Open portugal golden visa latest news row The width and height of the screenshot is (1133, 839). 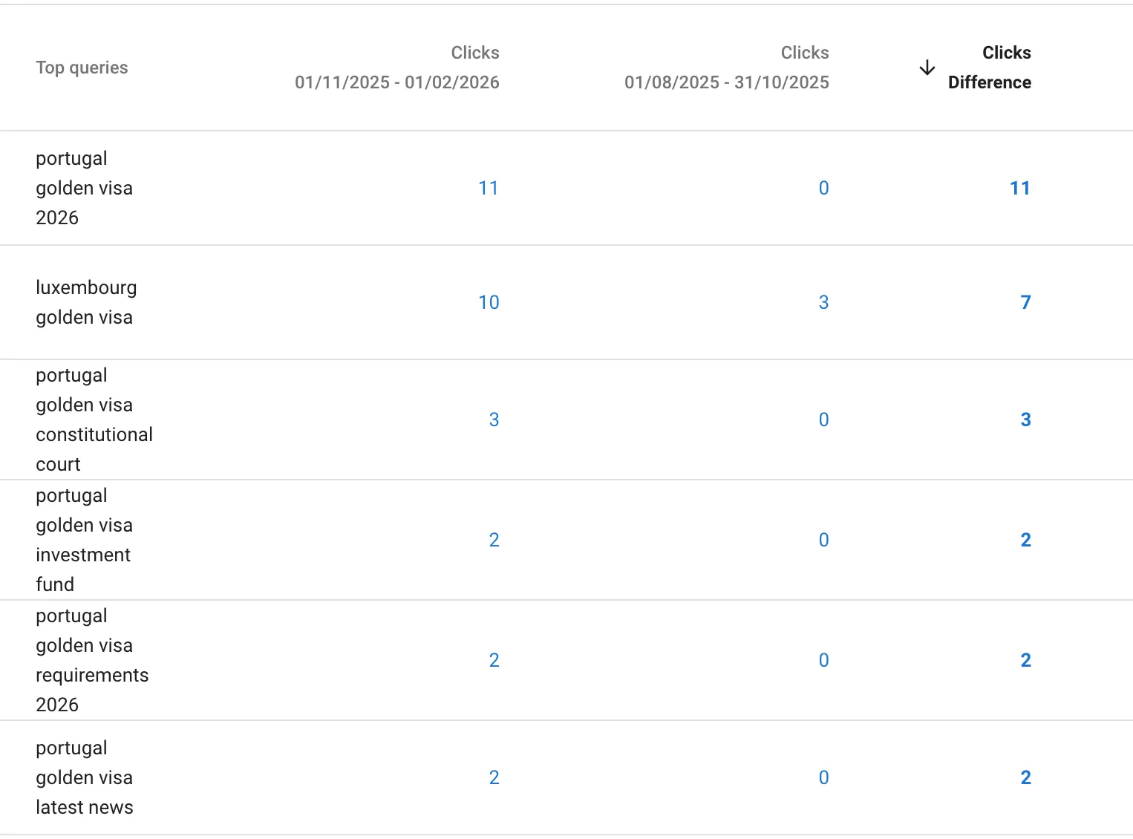point(84,777)
